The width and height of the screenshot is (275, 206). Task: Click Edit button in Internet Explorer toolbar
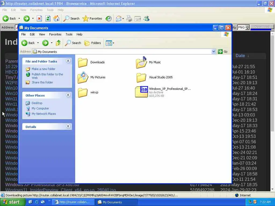click(138, 19)
